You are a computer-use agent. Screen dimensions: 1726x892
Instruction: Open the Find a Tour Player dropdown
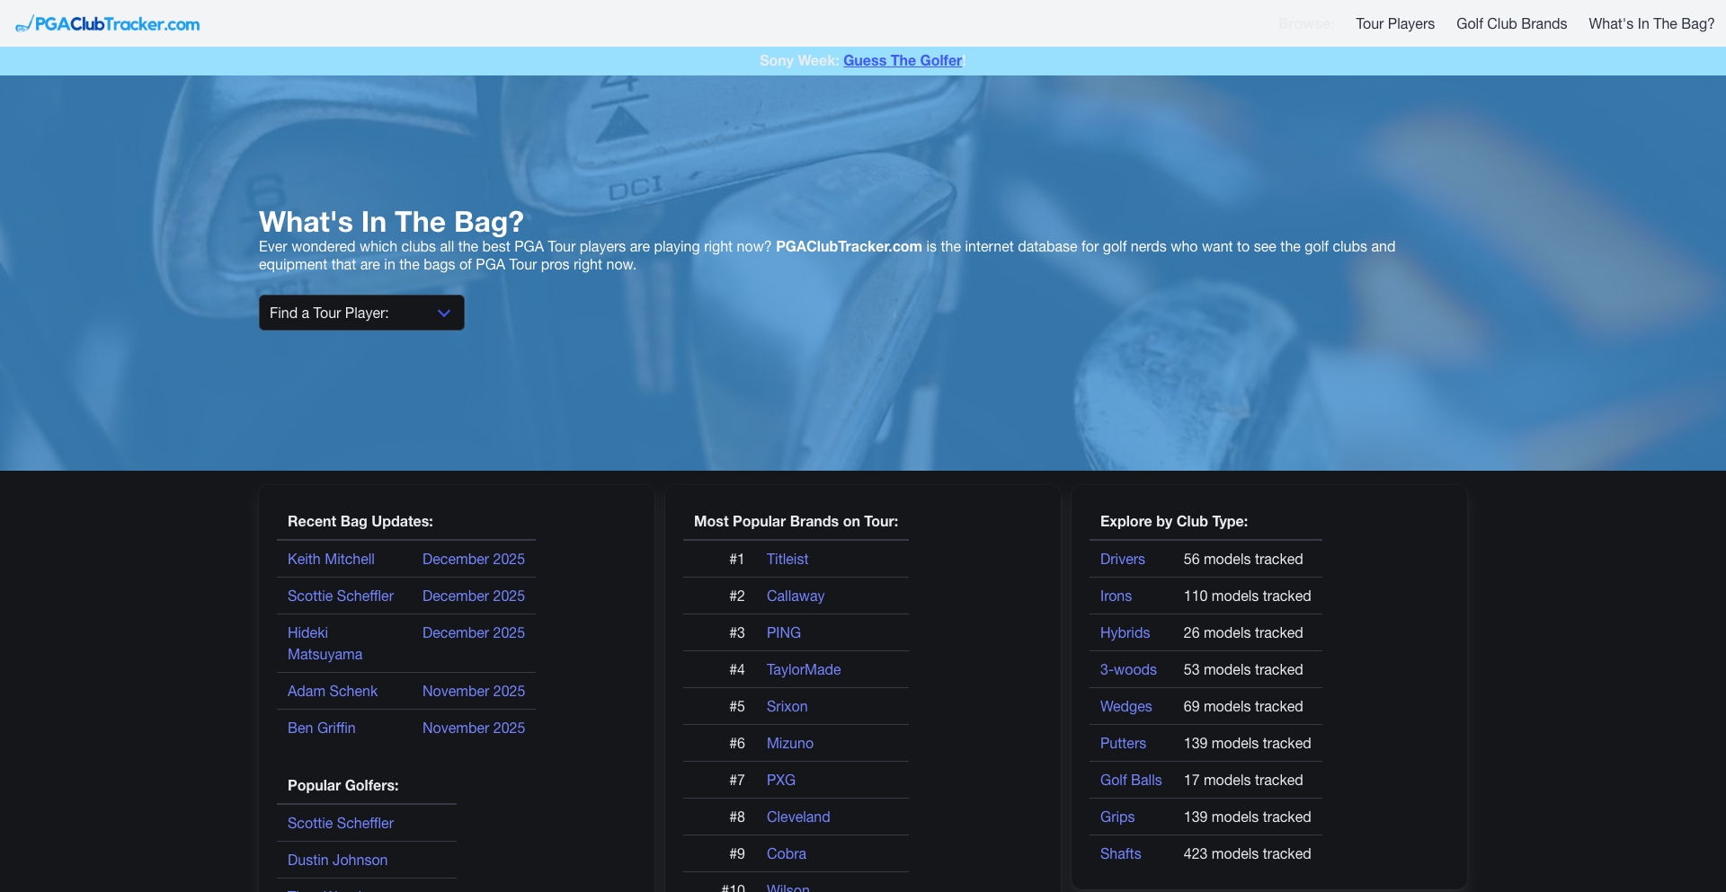[x=360, y=313]
